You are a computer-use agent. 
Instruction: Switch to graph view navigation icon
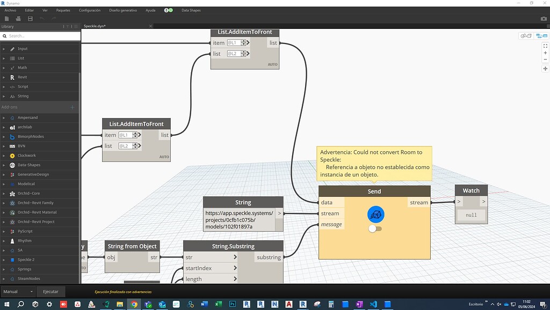point(541,36)
